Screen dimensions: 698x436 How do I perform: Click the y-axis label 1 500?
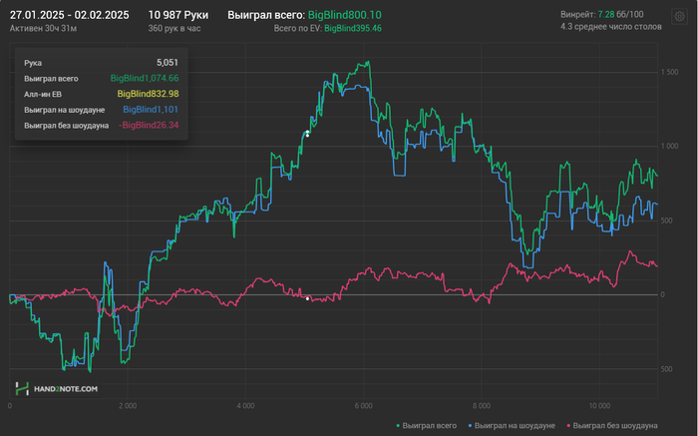tap(669, 72)
